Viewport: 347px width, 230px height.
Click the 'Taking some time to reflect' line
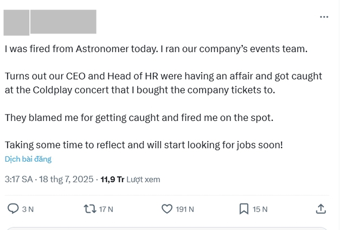point(144,145)
